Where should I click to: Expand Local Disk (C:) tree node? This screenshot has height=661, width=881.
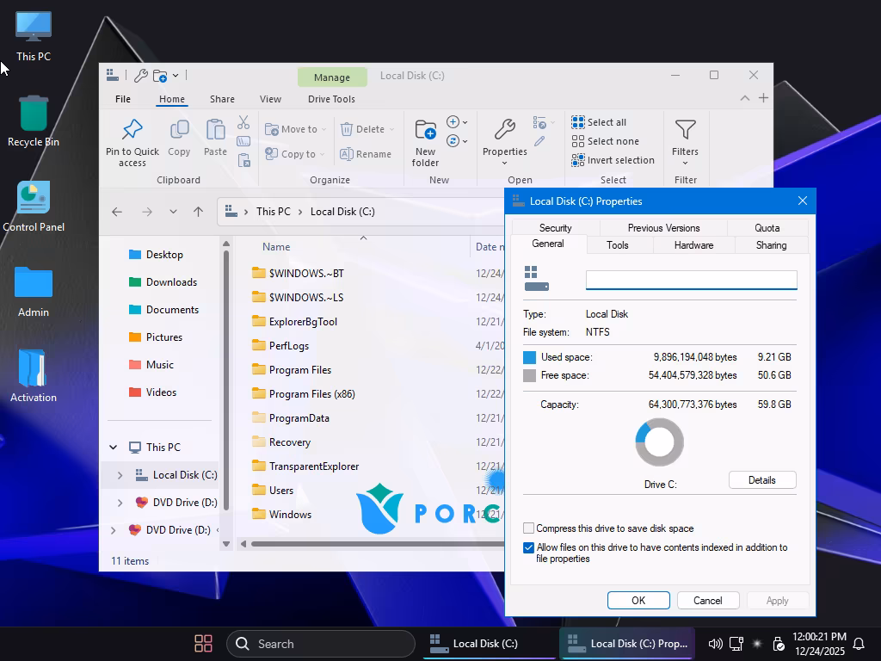[x=120, y=475]
